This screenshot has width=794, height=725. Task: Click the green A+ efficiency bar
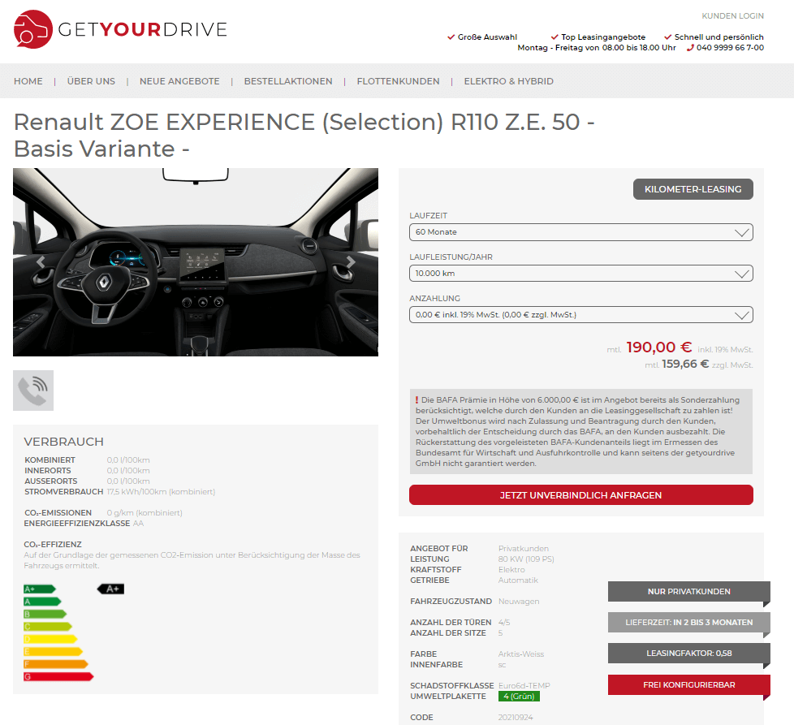[40, 589]
